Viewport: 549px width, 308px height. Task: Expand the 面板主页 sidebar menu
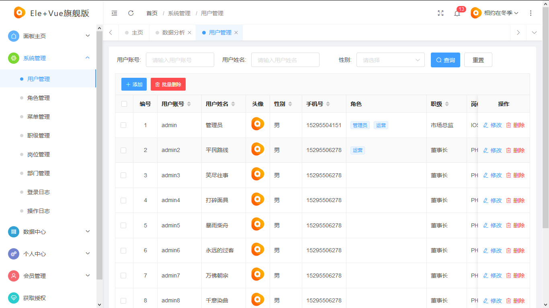pos(88,36)
